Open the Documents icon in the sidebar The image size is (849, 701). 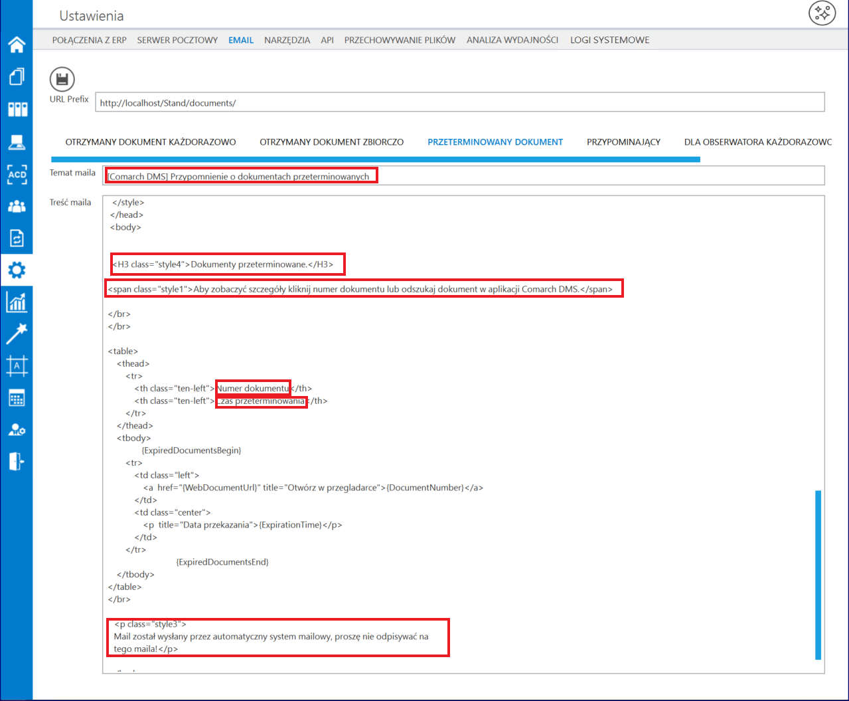pos(17,76)
